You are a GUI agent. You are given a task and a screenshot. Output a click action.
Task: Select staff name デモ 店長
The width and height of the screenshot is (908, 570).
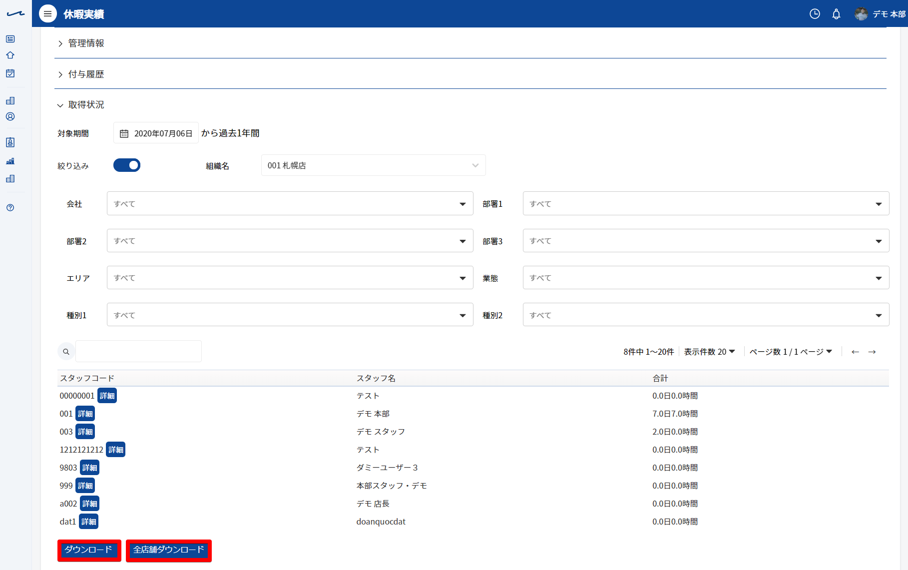coord(373,504)
